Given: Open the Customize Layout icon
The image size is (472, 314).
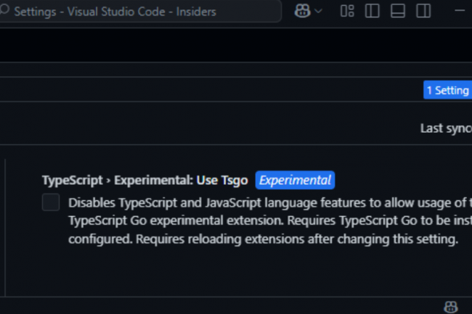Looking at the screenshot, I should coord(347,11).
